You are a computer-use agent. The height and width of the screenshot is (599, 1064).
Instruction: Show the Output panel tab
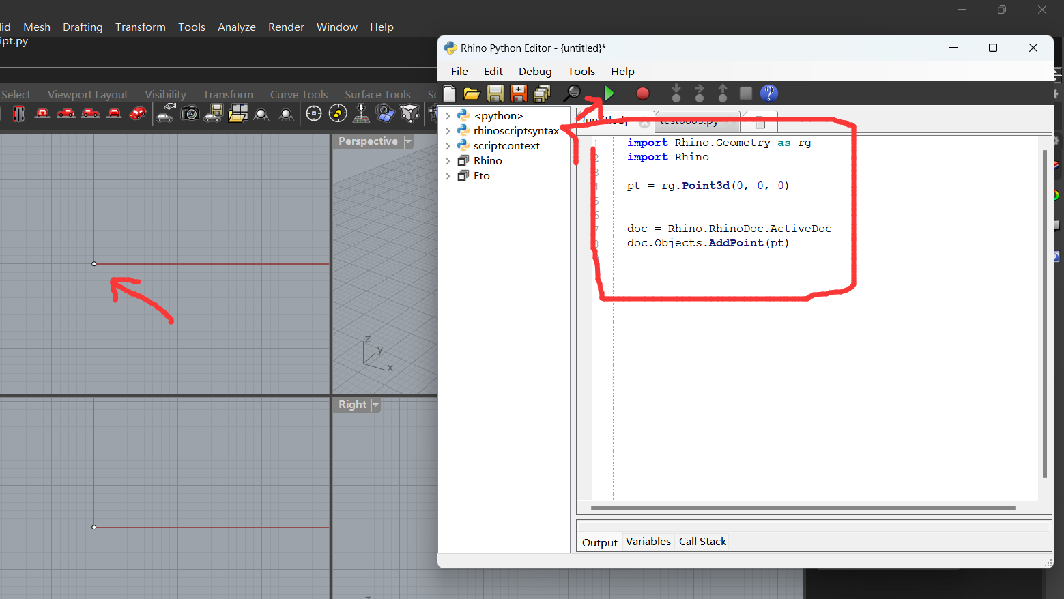(x=600, y=542)
